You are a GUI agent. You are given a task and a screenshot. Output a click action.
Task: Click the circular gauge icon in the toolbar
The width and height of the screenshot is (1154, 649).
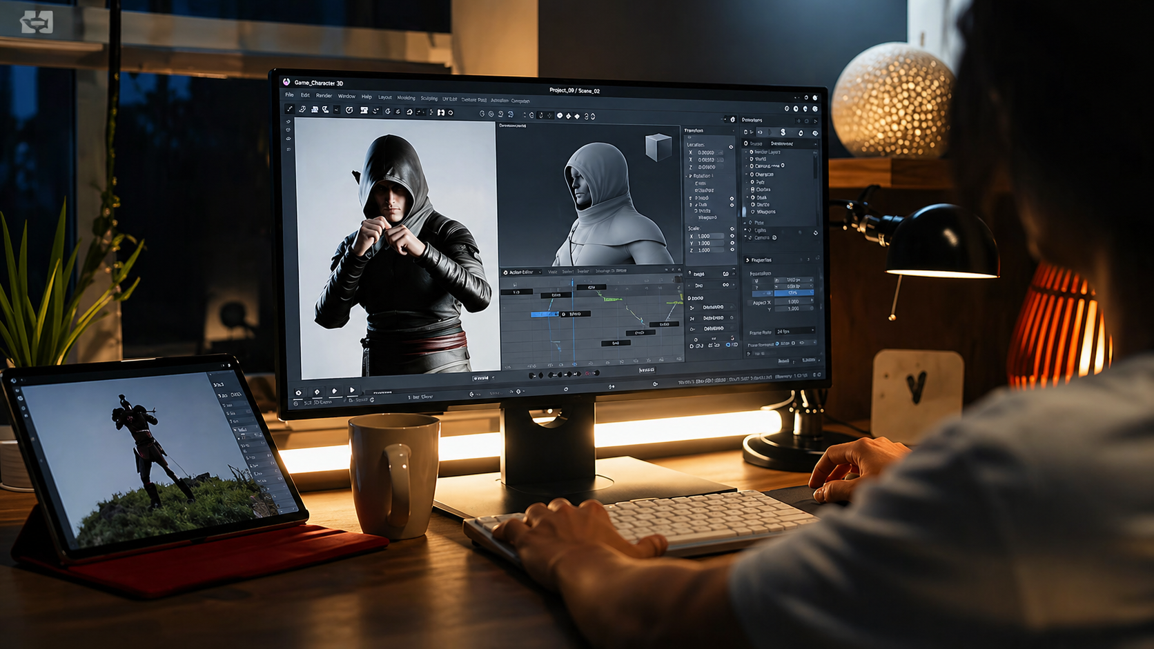coord(349,110)
